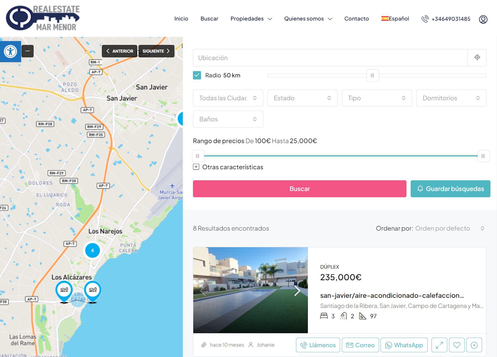497x357 pixels.
Task: Click the pink Buscar search button
Action: (x=299, y=189)
